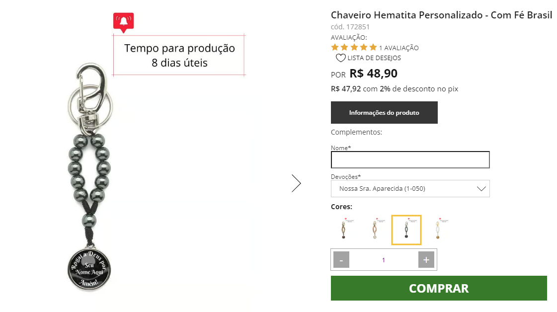
Task: Click the quantity number field
Action: click(384, 260)
